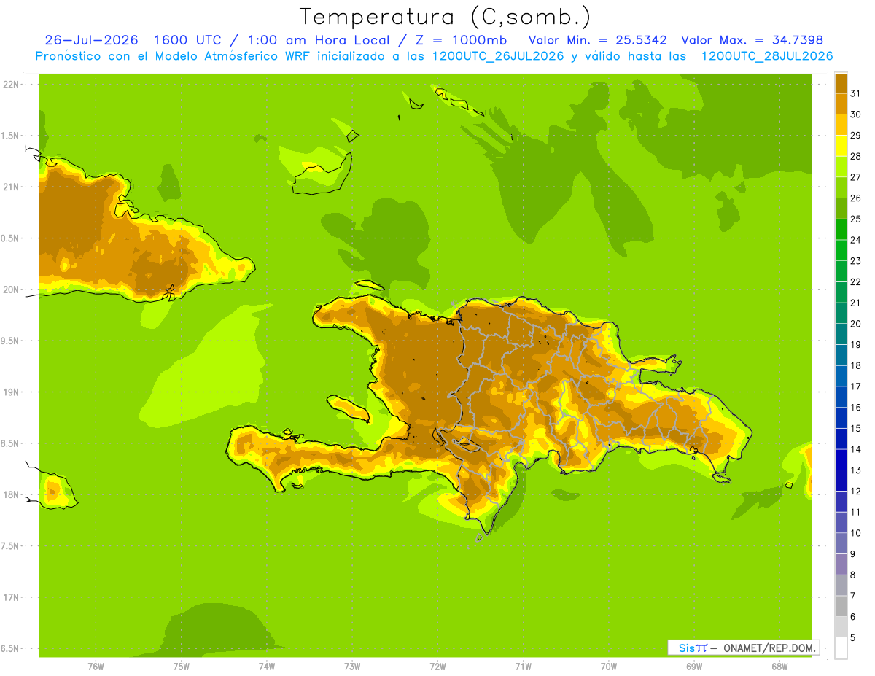The height and width of the screenshot is (676, 875).
Task: Click the "68W" longitude axis label
Action: pyautogui.click(x=779, y=667)
